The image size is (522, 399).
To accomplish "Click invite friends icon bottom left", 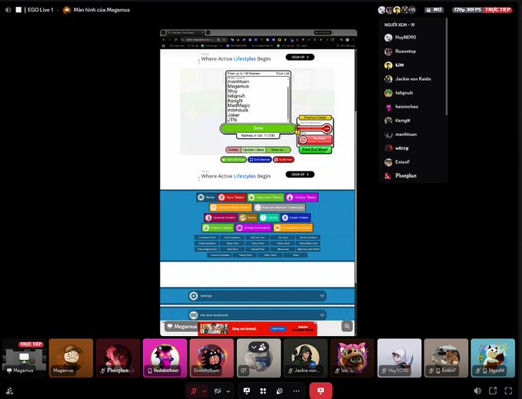I will tap(10, 391).
